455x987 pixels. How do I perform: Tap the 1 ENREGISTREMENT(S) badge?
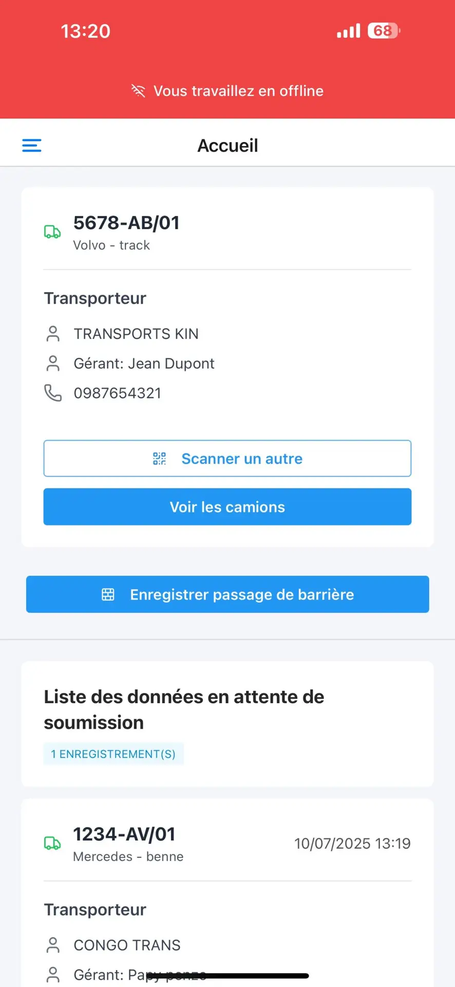(113, 754)
